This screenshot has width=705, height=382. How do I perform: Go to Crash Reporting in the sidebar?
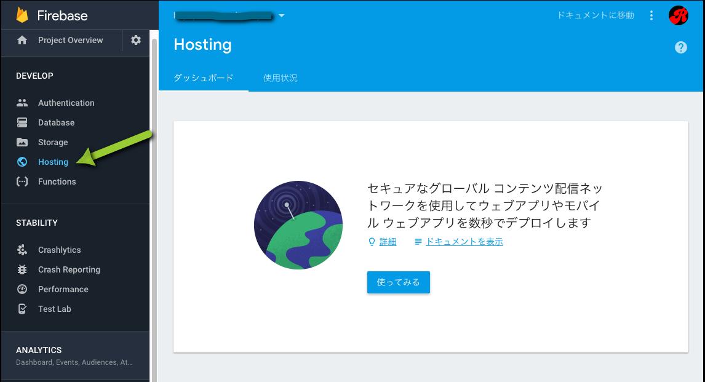[x=70, y=269]
